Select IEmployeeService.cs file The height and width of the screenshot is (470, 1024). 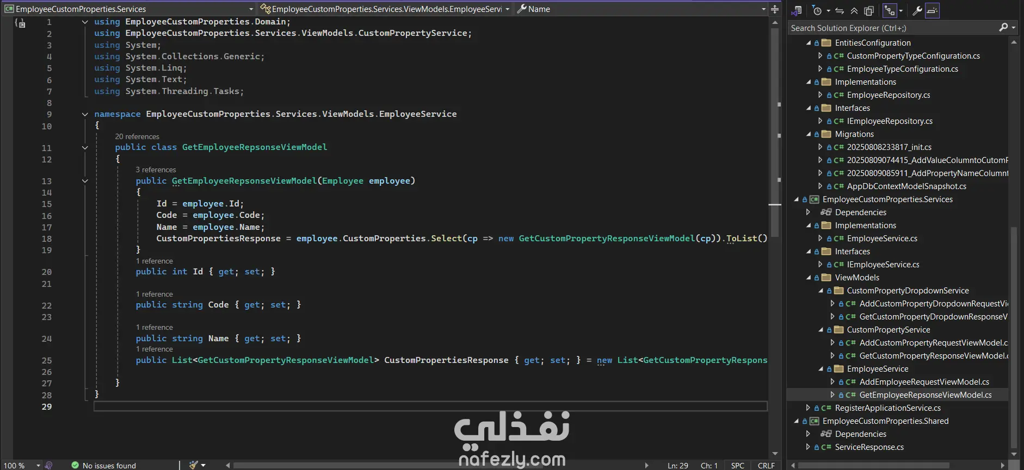(883, 265)
